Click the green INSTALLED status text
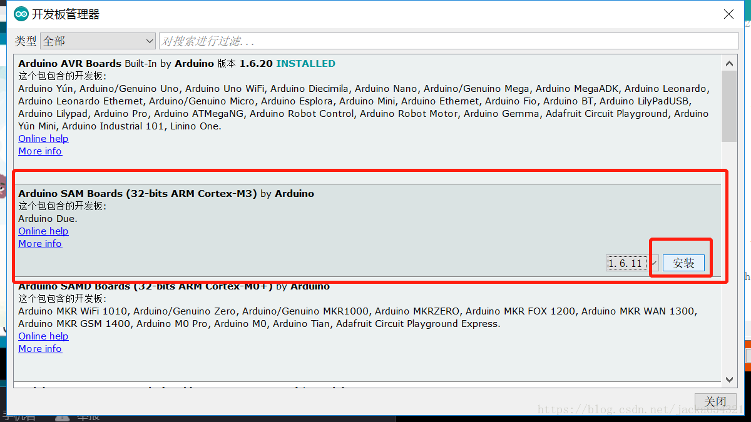The image size is (751, 422). point(305,64)
